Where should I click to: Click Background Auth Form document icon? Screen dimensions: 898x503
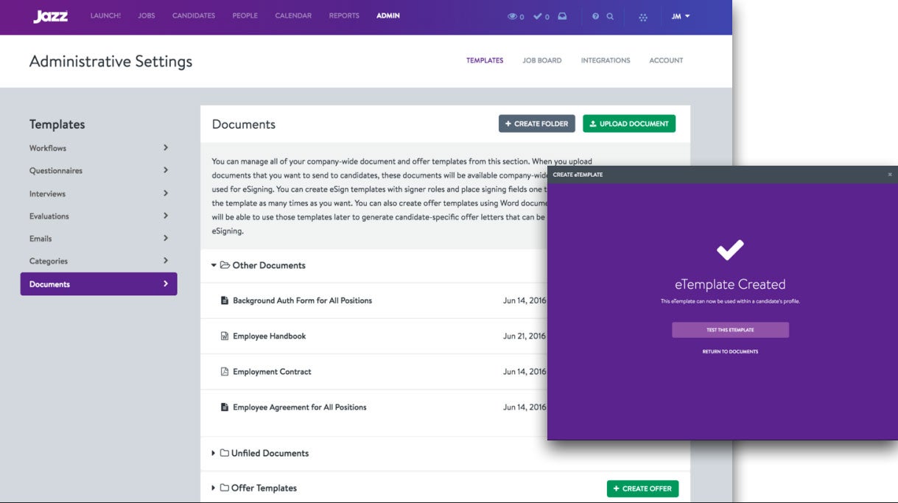pyautogui.click(x=225, y=300)
